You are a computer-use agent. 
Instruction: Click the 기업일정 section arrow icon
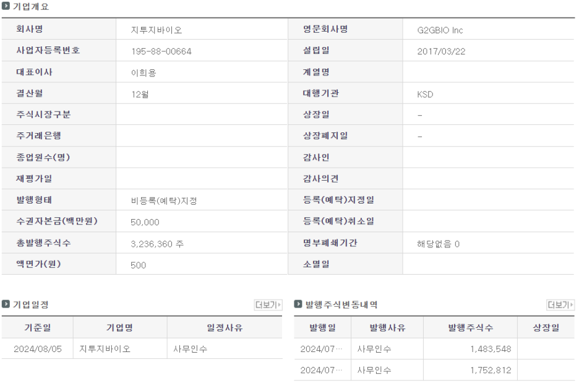click(x=6, y=304)
